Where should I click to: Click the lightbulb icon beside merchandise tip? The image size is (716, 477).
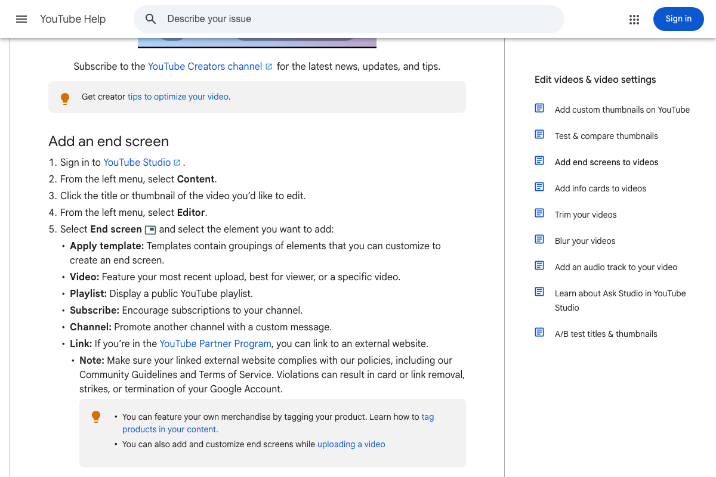click(96, 416)
